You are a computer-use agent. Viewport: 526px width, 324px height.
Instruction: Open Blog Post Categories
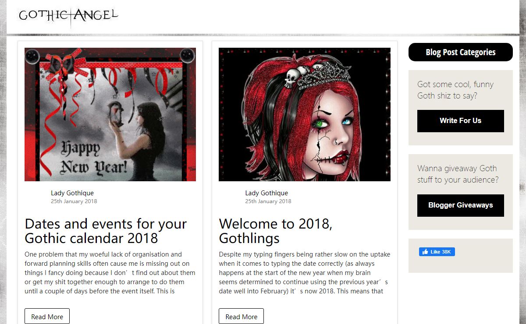click(x=460, y=52)
